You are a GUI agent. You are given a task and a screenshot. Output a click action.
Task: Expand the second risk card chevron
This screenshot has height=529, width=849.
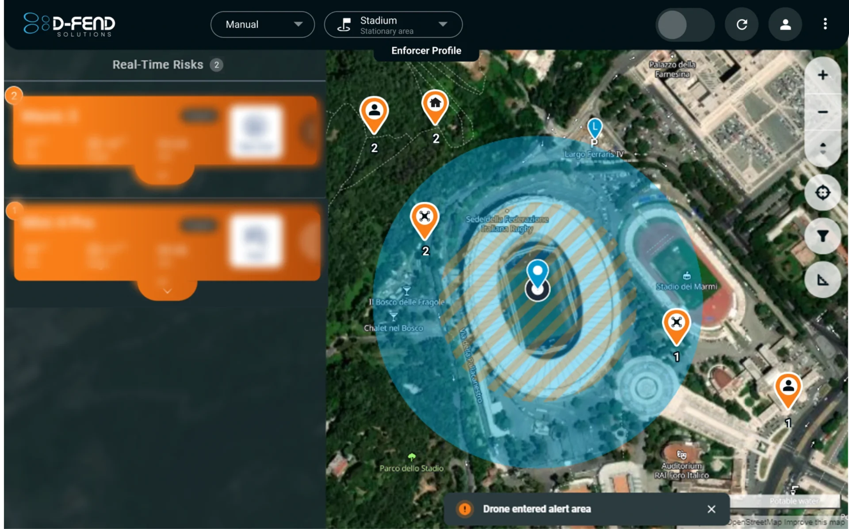[x=167, y=291]
